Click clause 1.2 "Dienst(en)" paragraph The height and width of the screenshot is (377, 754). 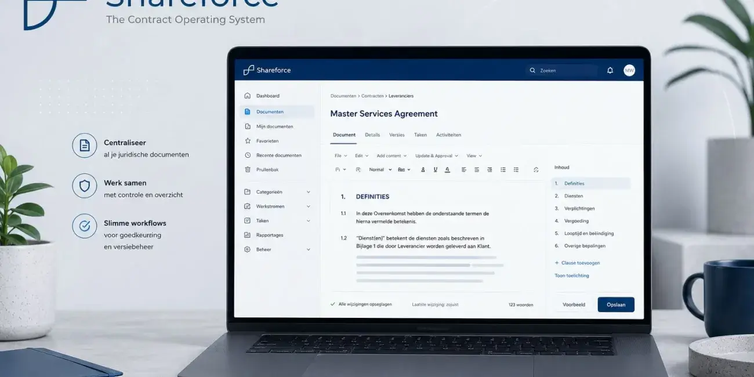tap(423, 242)
